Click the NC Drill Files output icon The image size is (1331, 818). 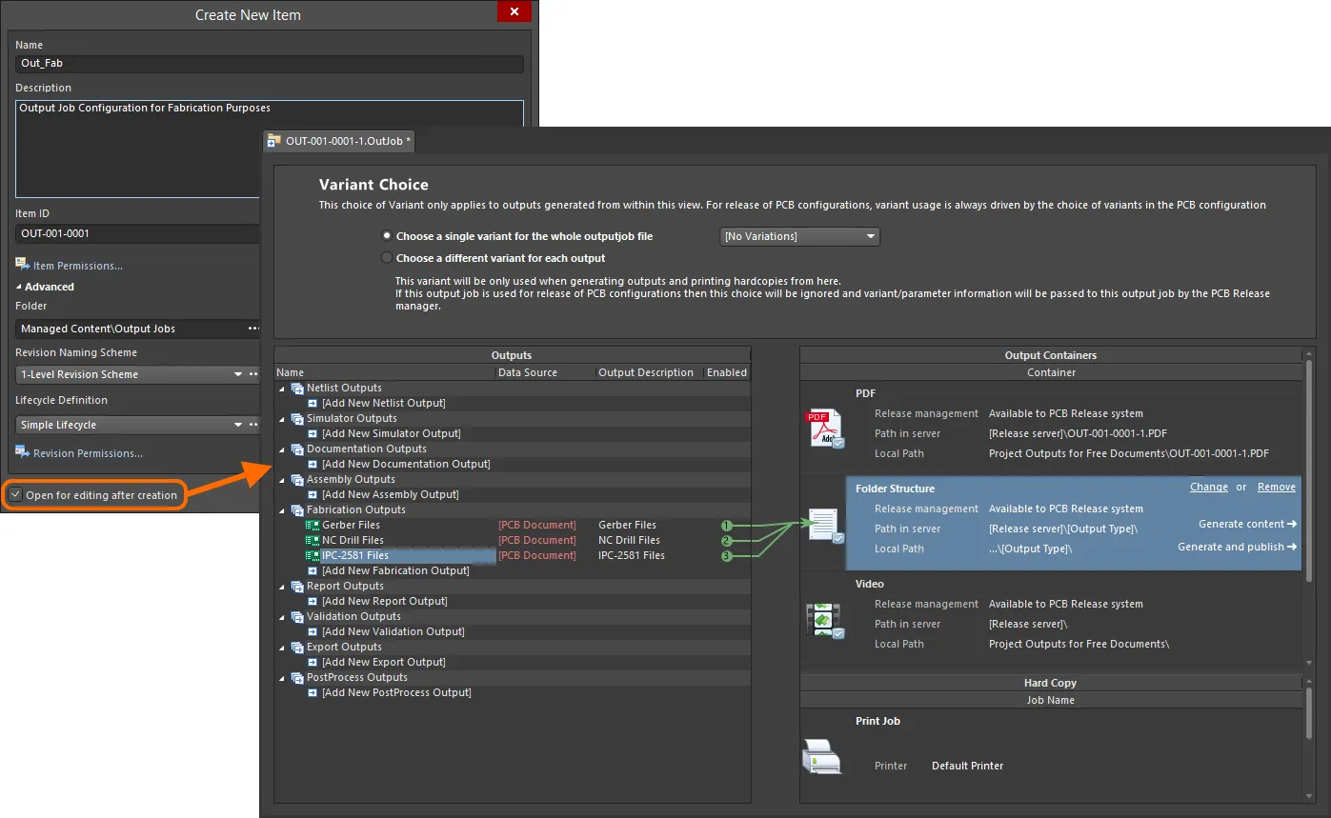[x=312, y=540]
